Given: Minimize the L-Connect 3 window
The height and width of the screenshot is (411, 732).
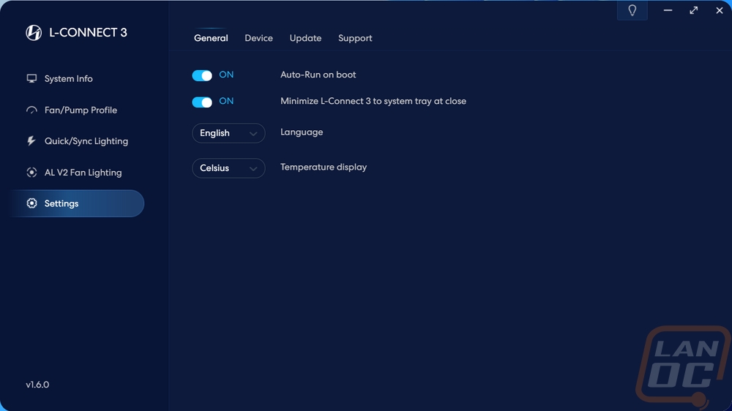Looking at the screenshot, I should pyautogui.click(x=668, y=10).
